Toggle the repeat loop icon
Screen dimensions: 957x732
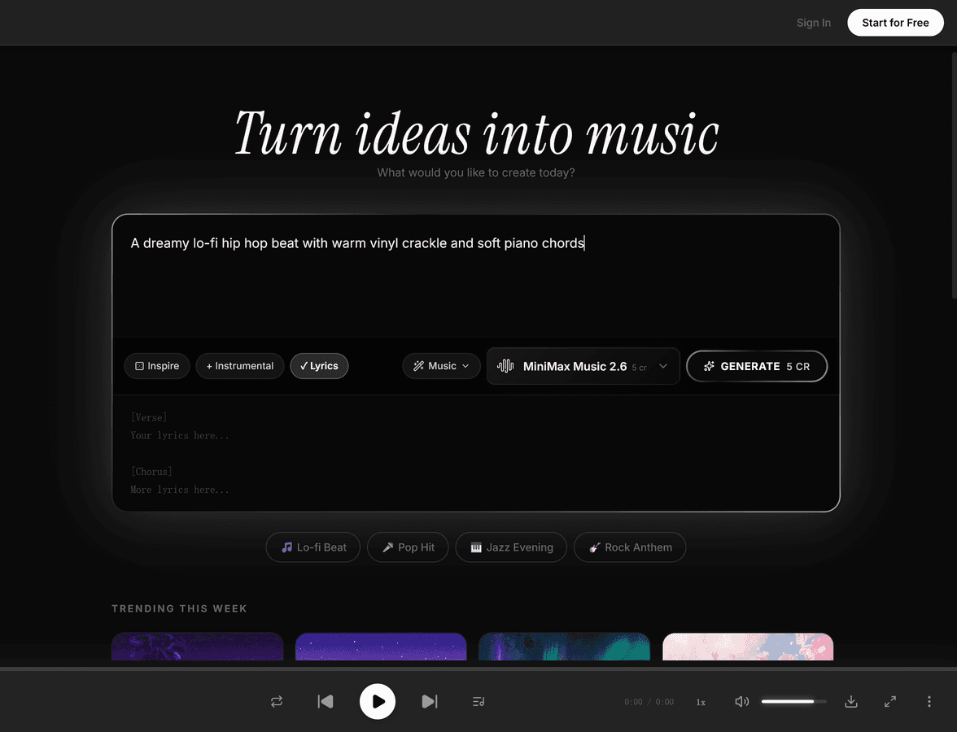pyautogui.click(x=277, y=701)
